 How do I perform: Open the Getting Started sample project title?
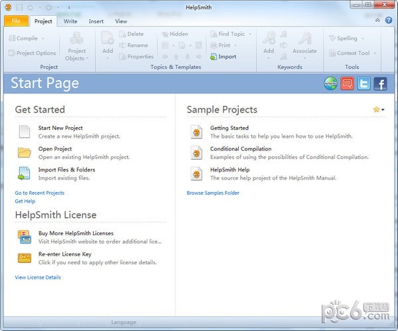click(x=230, y=128)
